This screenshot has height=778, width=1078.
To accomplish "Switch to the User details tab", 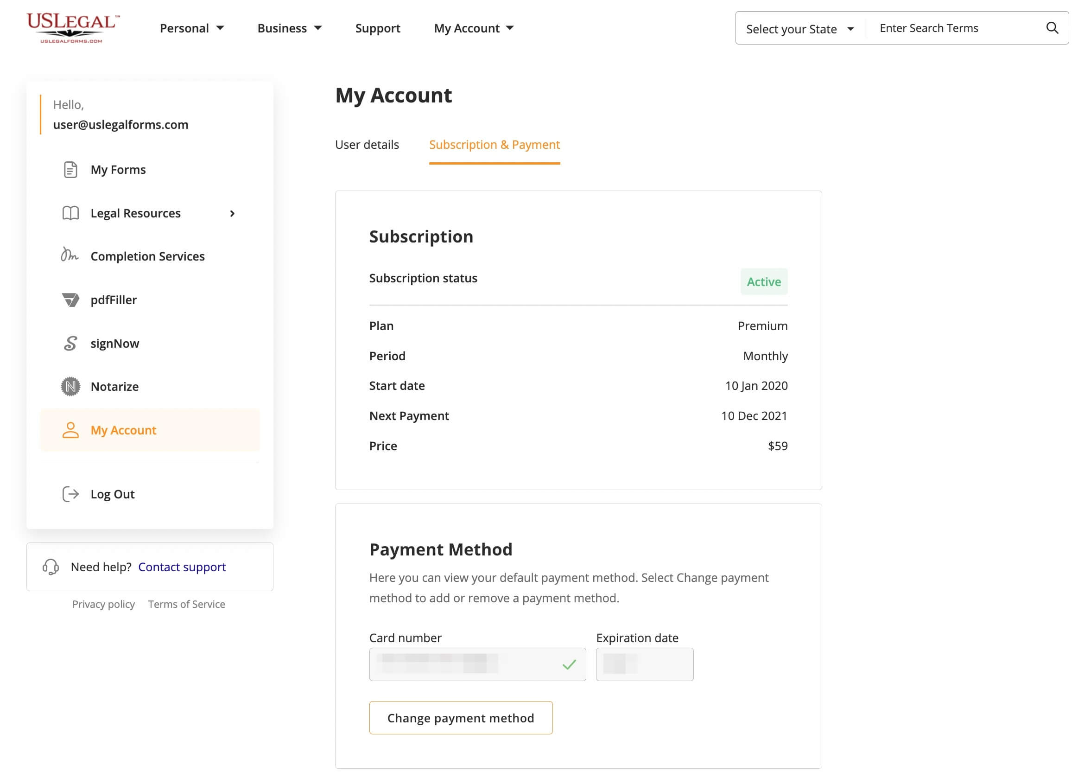I will 367,145.
